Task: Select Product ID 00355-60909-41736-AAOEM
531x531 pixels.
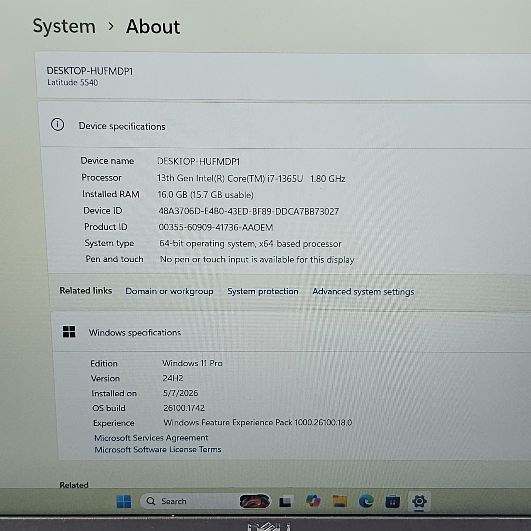Action: point(216,227)
